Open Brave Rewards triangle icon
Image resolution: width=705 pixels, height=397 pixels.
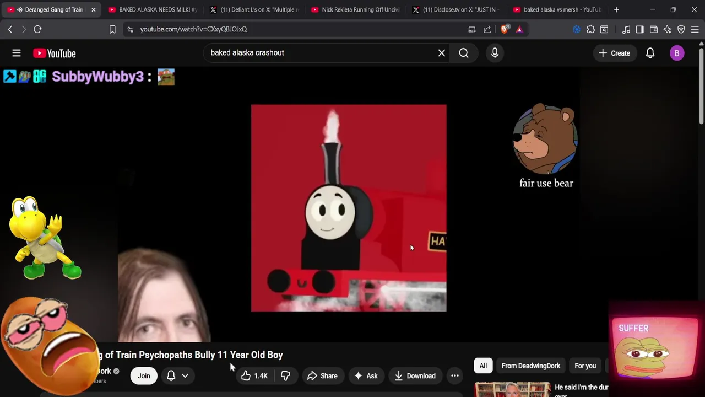coord(519,29)
